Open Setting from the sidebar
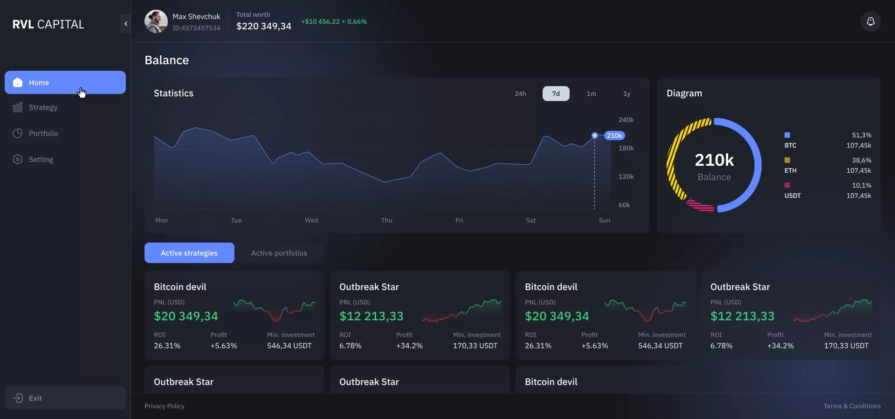The image size is (895, 419). 41,160
